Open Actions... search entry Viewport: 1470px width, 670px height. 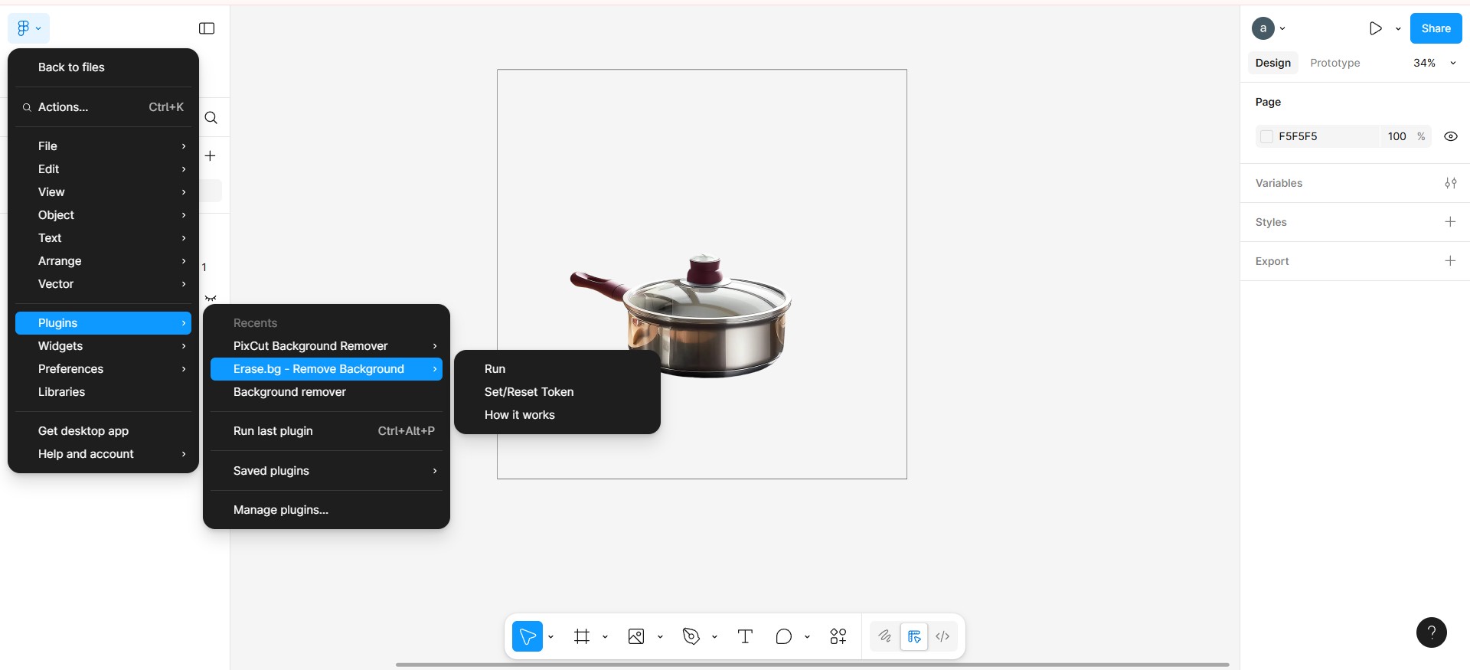tap(103, 107)
